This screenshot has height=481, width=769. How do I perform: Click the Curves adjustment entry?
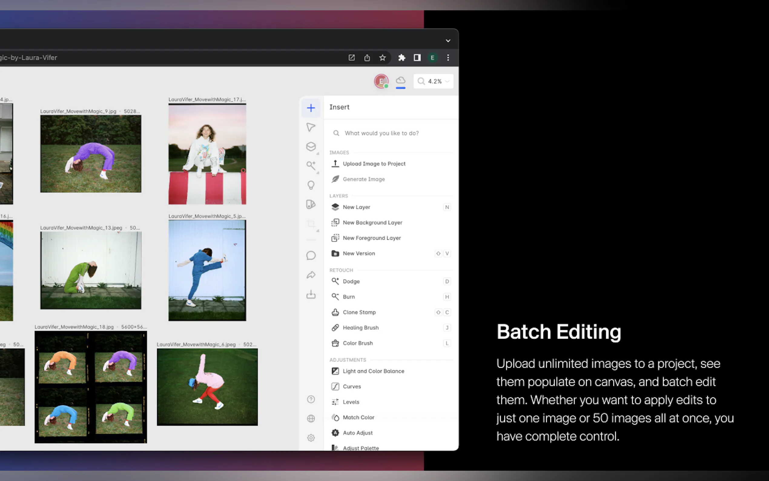pos(351,386)
